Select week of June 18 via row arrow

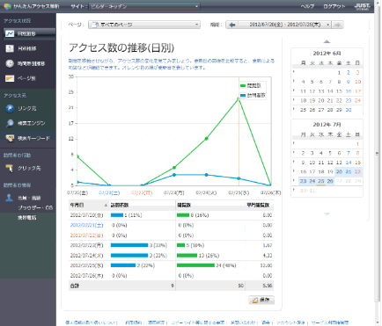(294, 100)
